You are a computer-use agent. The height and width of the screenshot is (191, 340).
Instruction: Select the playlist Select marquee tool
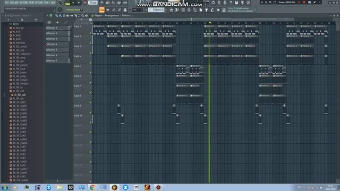click(x=79, y=15)
